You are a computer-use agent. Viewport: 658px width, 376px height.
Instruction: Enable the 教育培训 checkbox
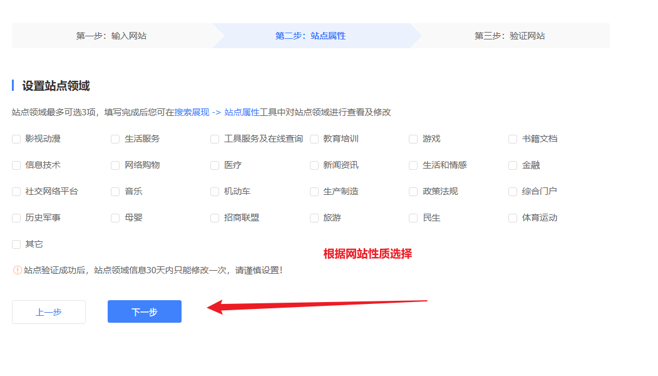coord(314,139)
